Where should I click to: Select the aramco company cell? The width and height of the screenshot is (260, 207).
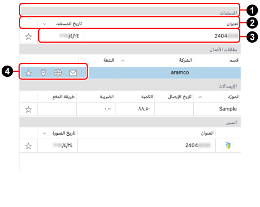tap(155, 72)
